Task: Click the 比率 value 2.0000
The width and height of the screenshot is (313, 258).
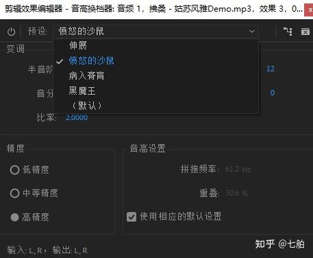Action: [x=77, y=117]
